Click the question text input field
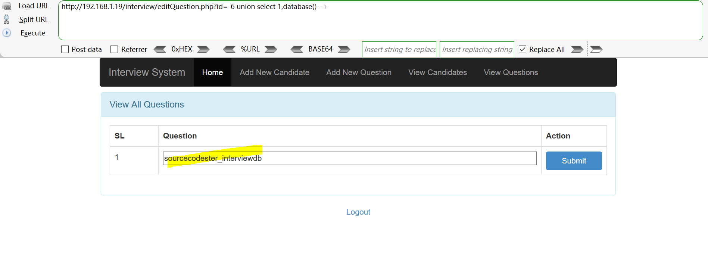 (350, 158)
